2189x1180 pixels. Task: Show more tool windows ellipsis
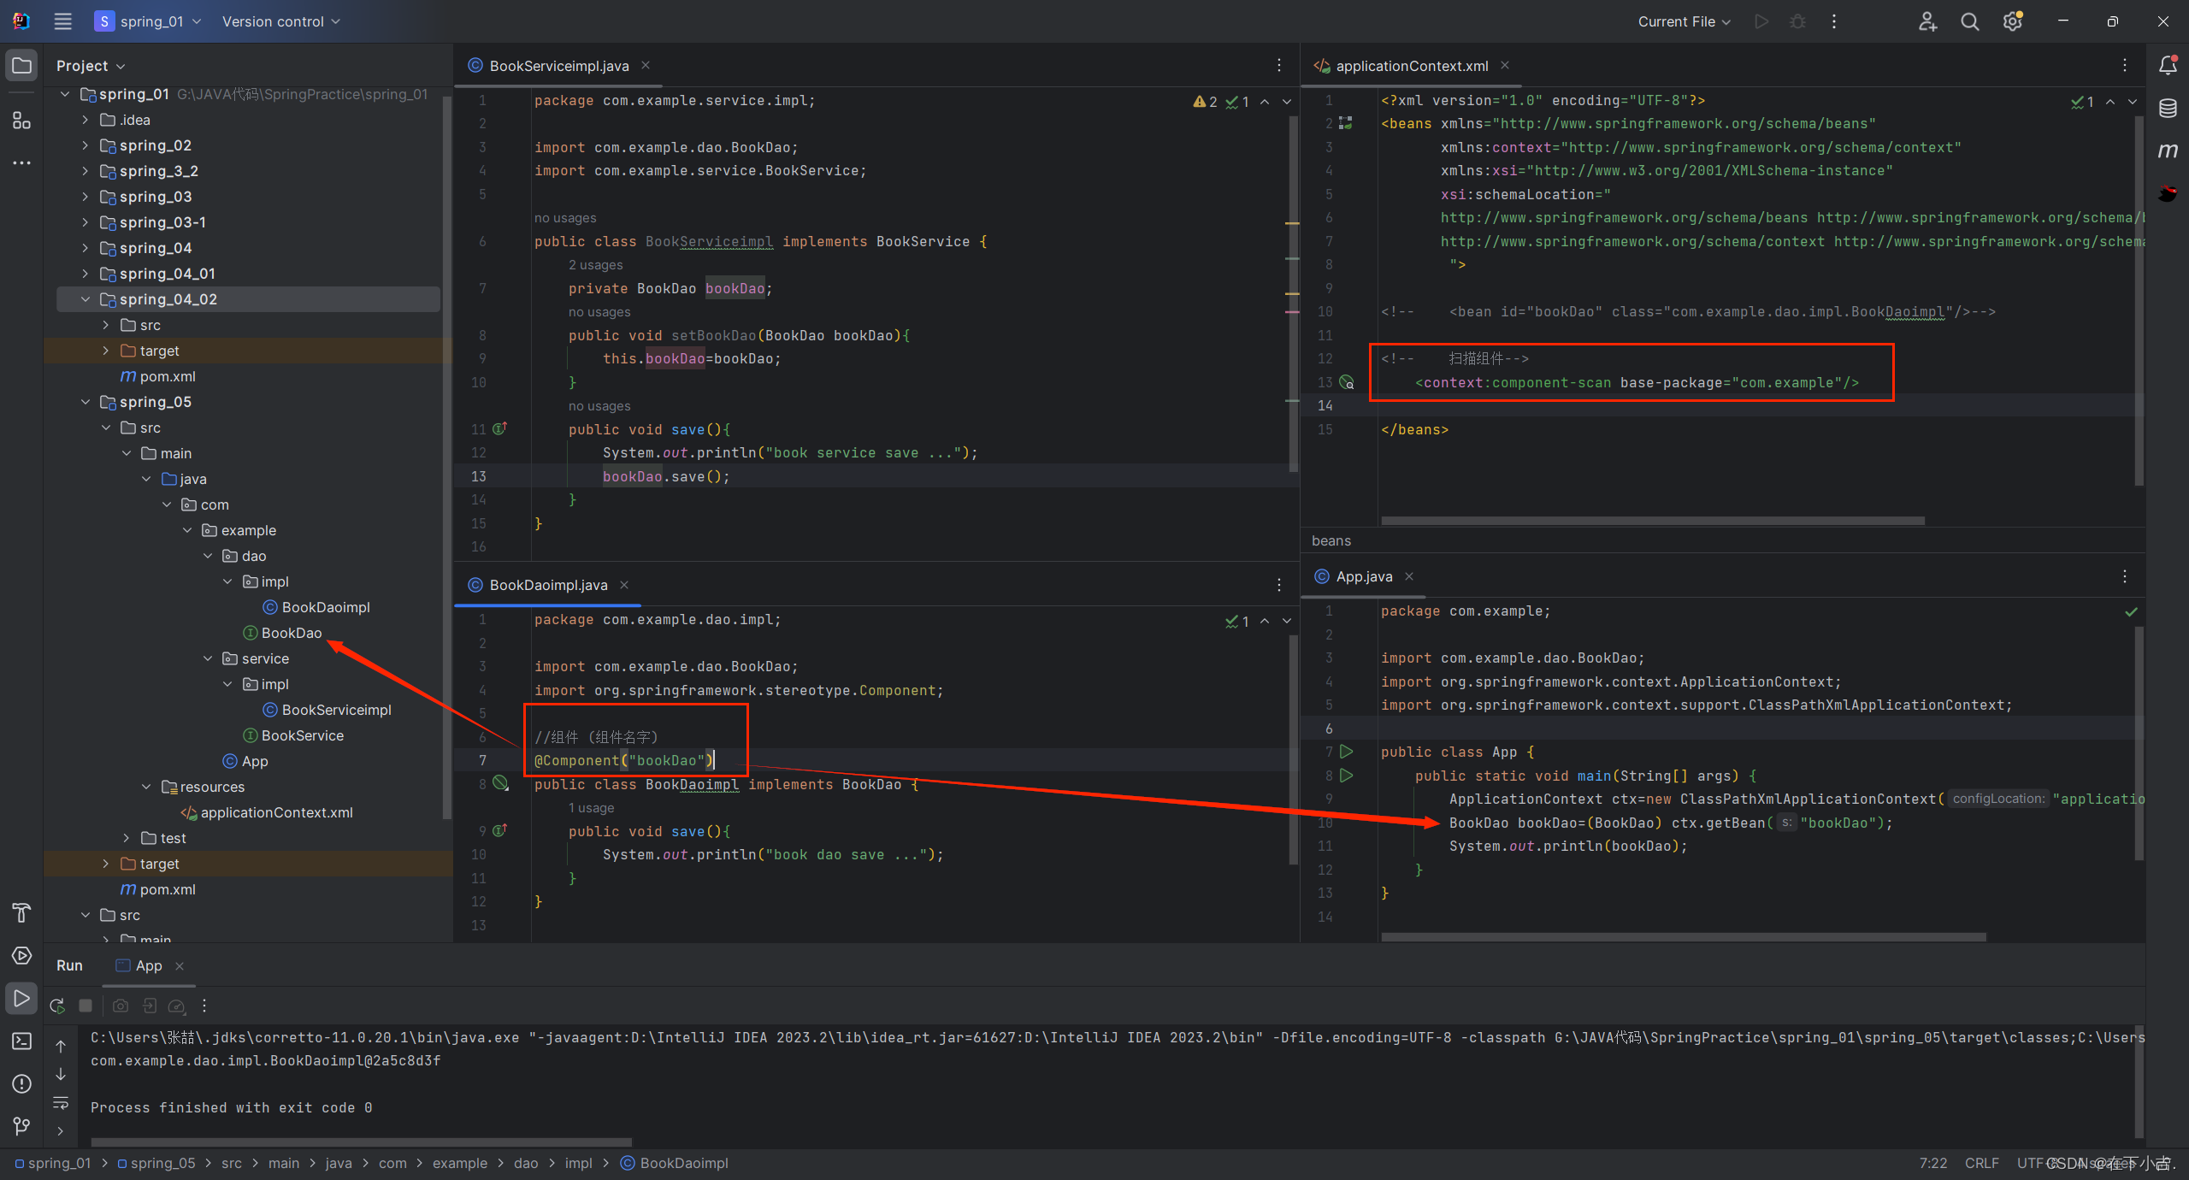22,162
